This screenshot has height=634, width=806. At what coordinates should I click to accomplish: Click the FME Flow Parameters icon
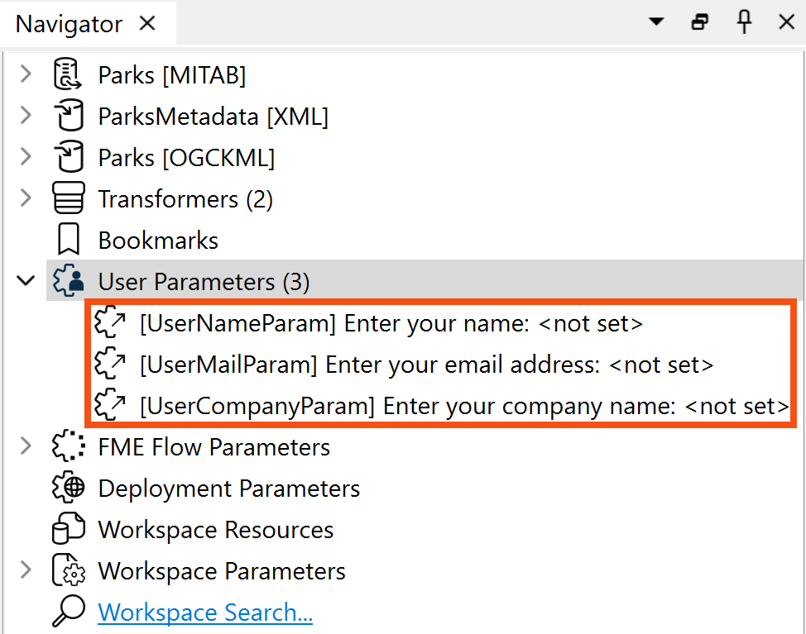[x=69, y=446]
